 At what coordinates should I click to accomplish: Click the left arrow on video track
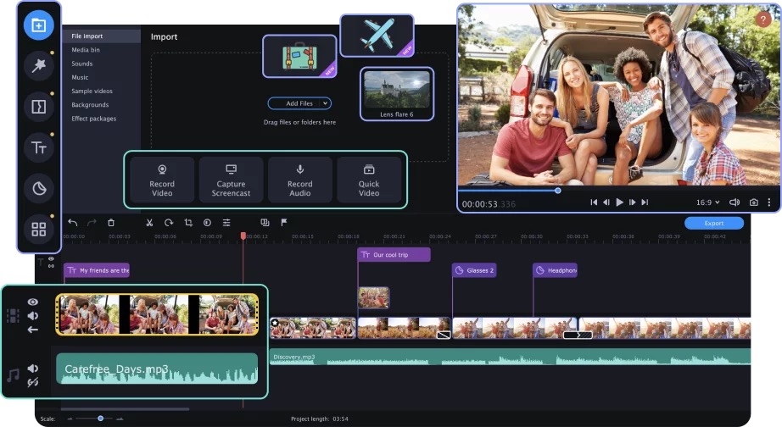coord(33,330)
